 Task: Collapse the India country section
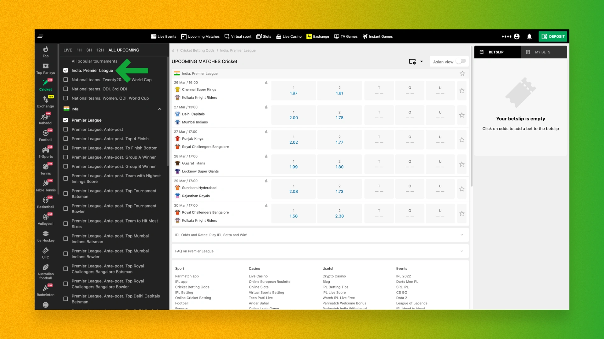tap(160, 109)
